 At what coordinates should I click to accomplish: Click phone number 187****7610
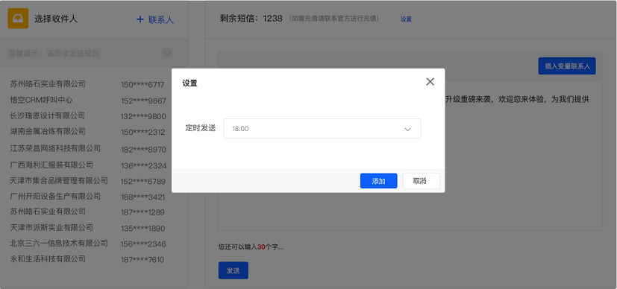coord(142,260)
